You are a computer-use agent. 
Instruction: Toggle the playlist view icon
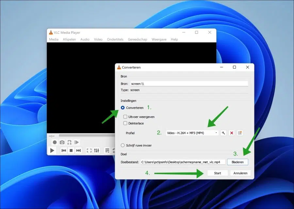[x=107, y=150]
